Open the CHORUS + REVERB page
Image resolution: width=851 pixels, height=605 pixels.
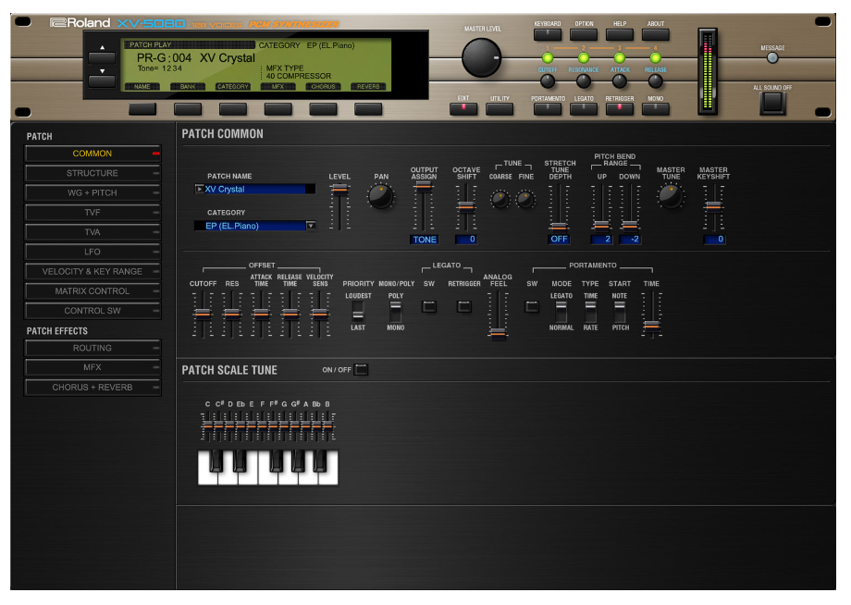pos(92,388)
